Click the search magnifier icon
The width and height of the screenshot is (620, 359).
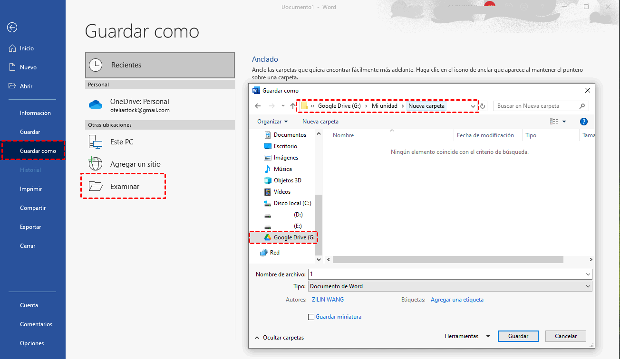(x=582, y=106)
